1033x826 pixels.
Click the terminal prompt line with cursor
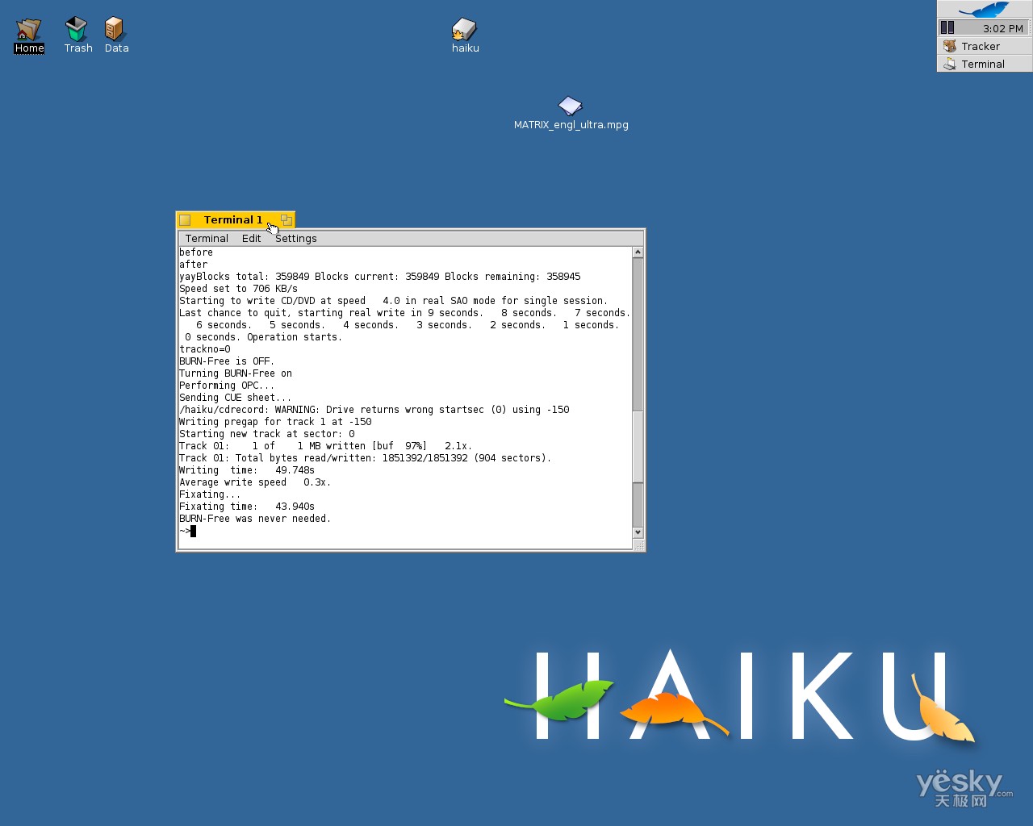(187, 531)
